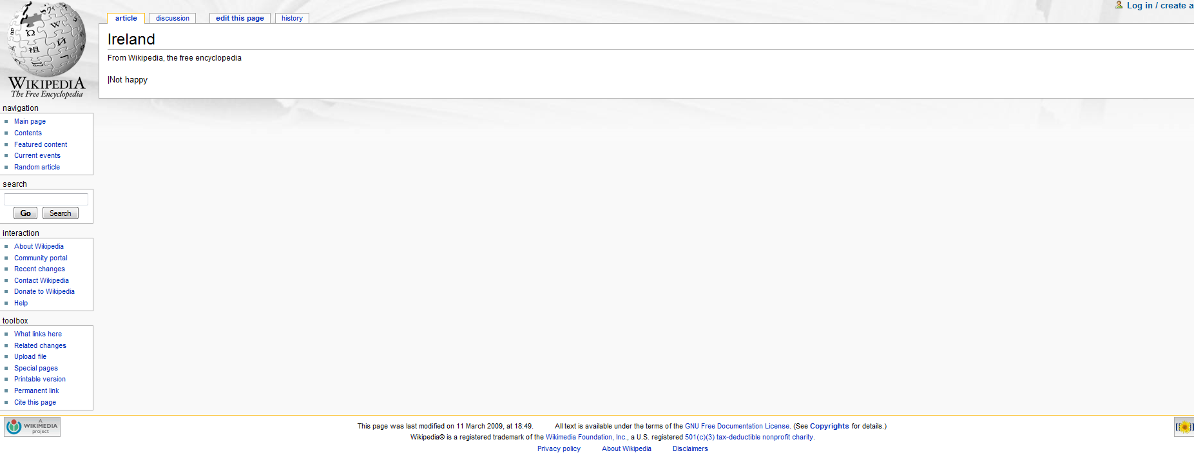Open the discussion tab
Viewport: 1194px width, 462px height.
click(x=173, y=18)
